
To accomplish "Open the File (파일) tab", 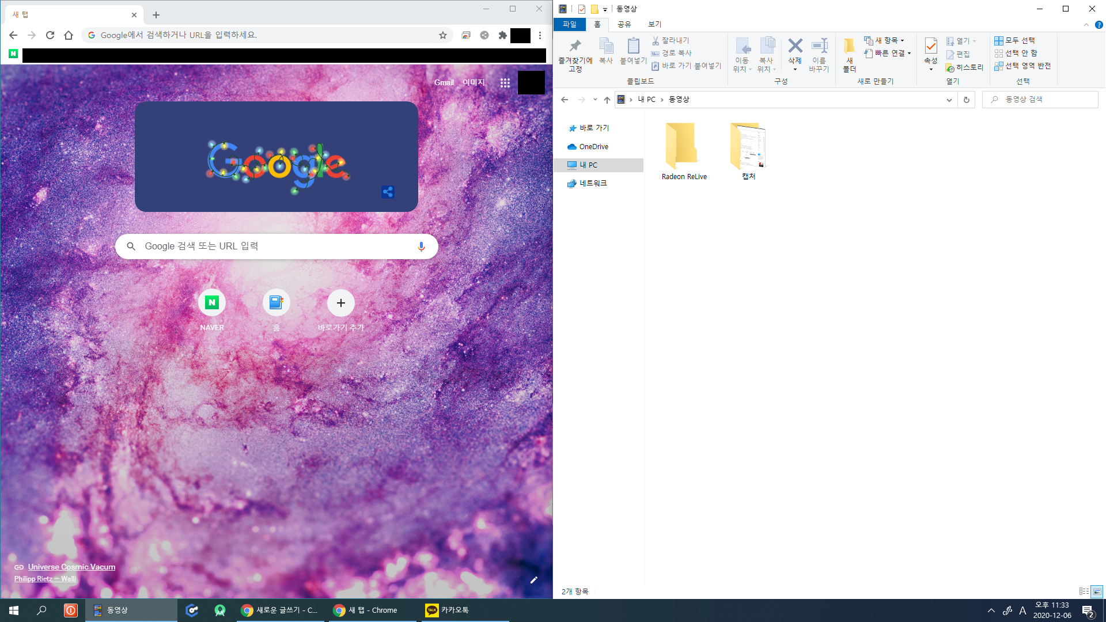I will pos(569,24).
